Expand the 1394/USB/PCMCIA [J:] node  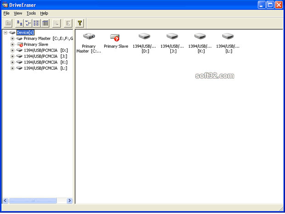[12, 56]
